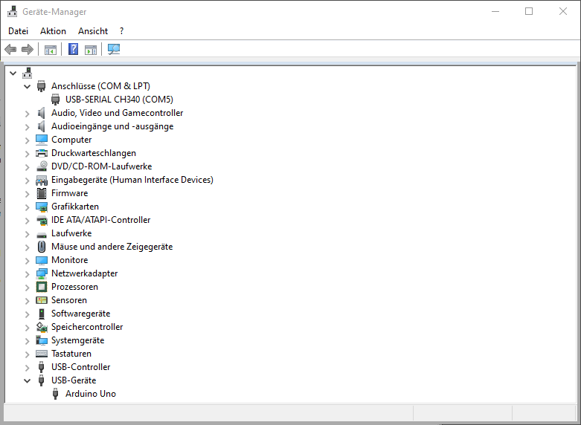Click the controller icon beside IDE ATA/ATAPI-Controller
This screenshot has height=425, width=581.
point(42,220)
